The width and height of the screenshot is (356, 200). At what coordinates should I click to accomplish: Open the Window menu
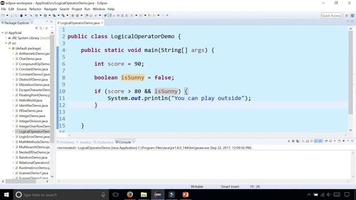99,9
